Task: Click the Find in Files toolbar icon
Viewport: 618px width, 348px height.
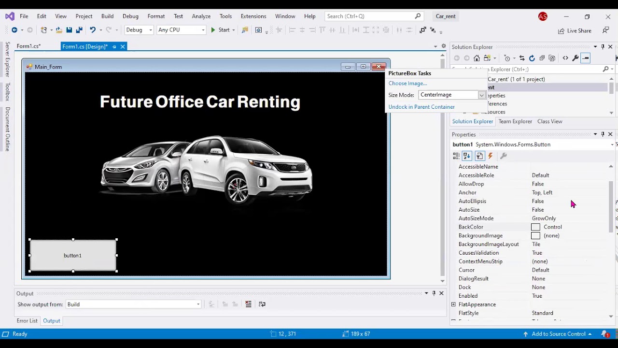Action: (x=245, y=30)
